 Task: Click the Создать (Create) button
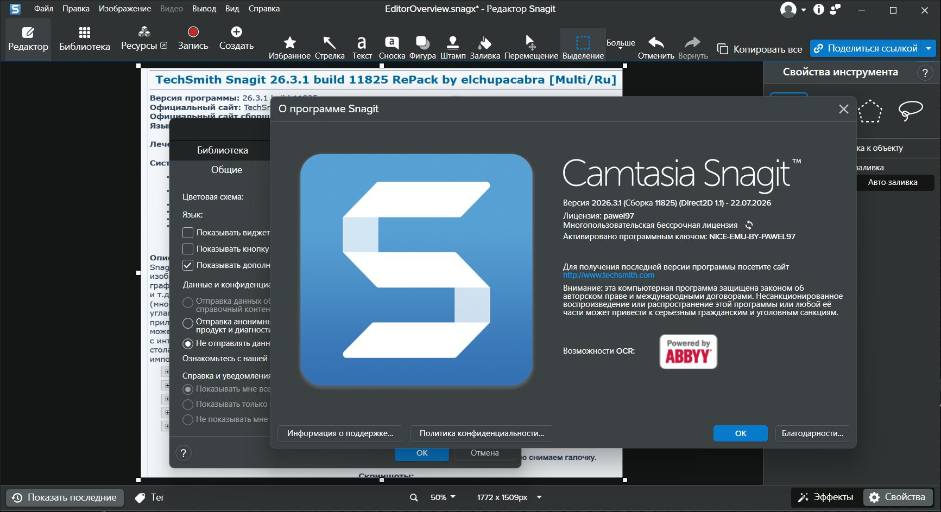pos(236,39)
